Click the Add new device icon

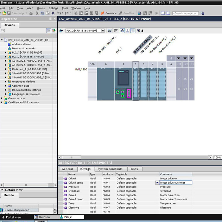coord(9,44)
